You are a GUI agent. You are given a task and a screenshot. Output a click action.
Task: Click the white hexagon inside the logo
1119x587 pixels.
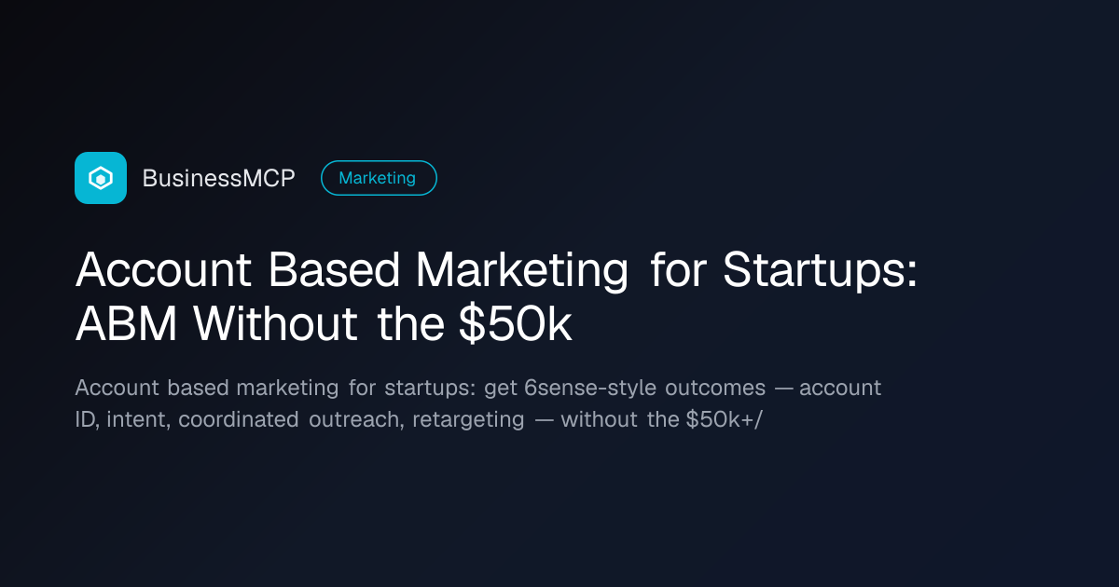point(101,178)
